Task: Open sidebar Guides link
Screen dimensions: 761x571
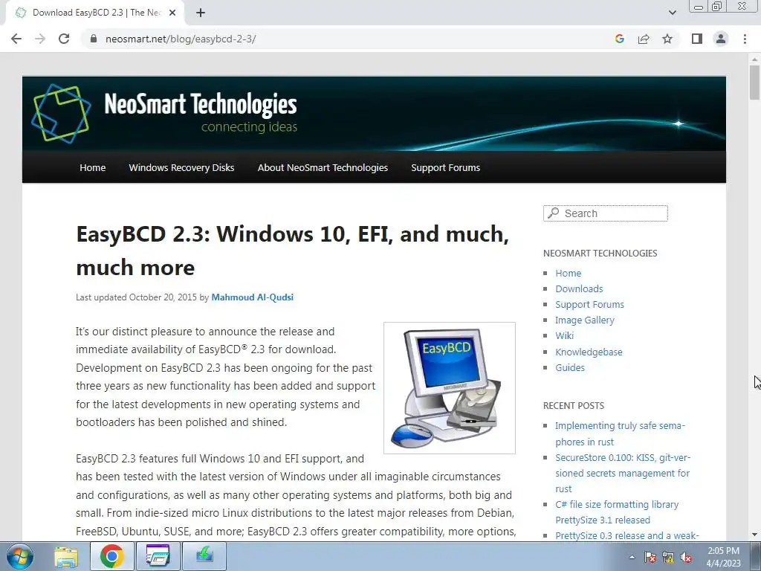Action: click(x=570, y=367)
